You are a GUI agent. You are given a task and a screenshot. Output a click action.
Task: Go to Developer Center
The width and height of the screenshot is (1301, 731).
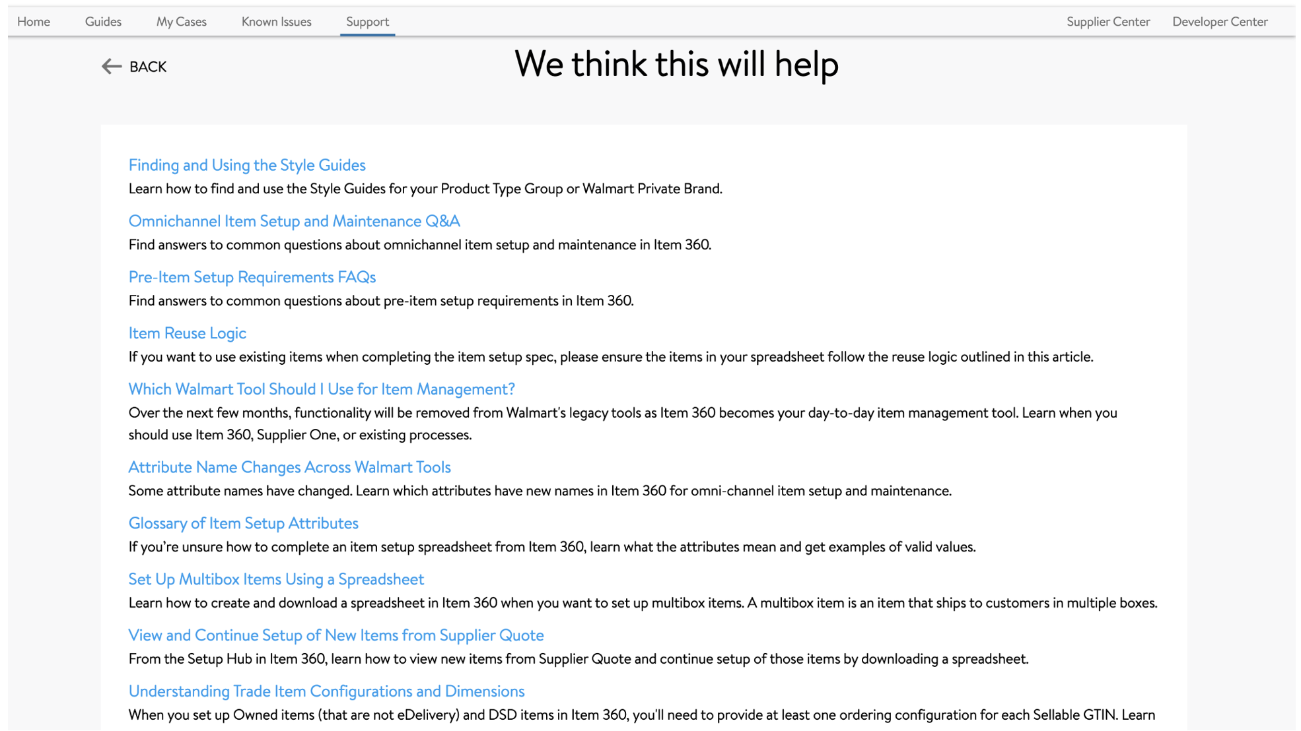[1220, 22]
